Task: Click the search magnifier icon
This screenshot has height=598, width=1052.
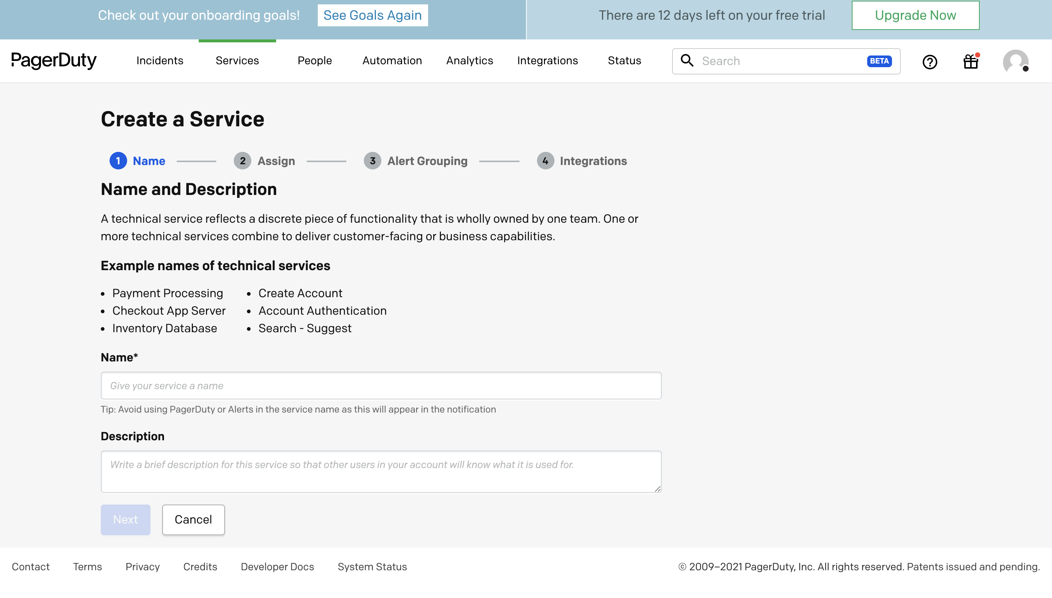Action: click(x=687, y=60)
